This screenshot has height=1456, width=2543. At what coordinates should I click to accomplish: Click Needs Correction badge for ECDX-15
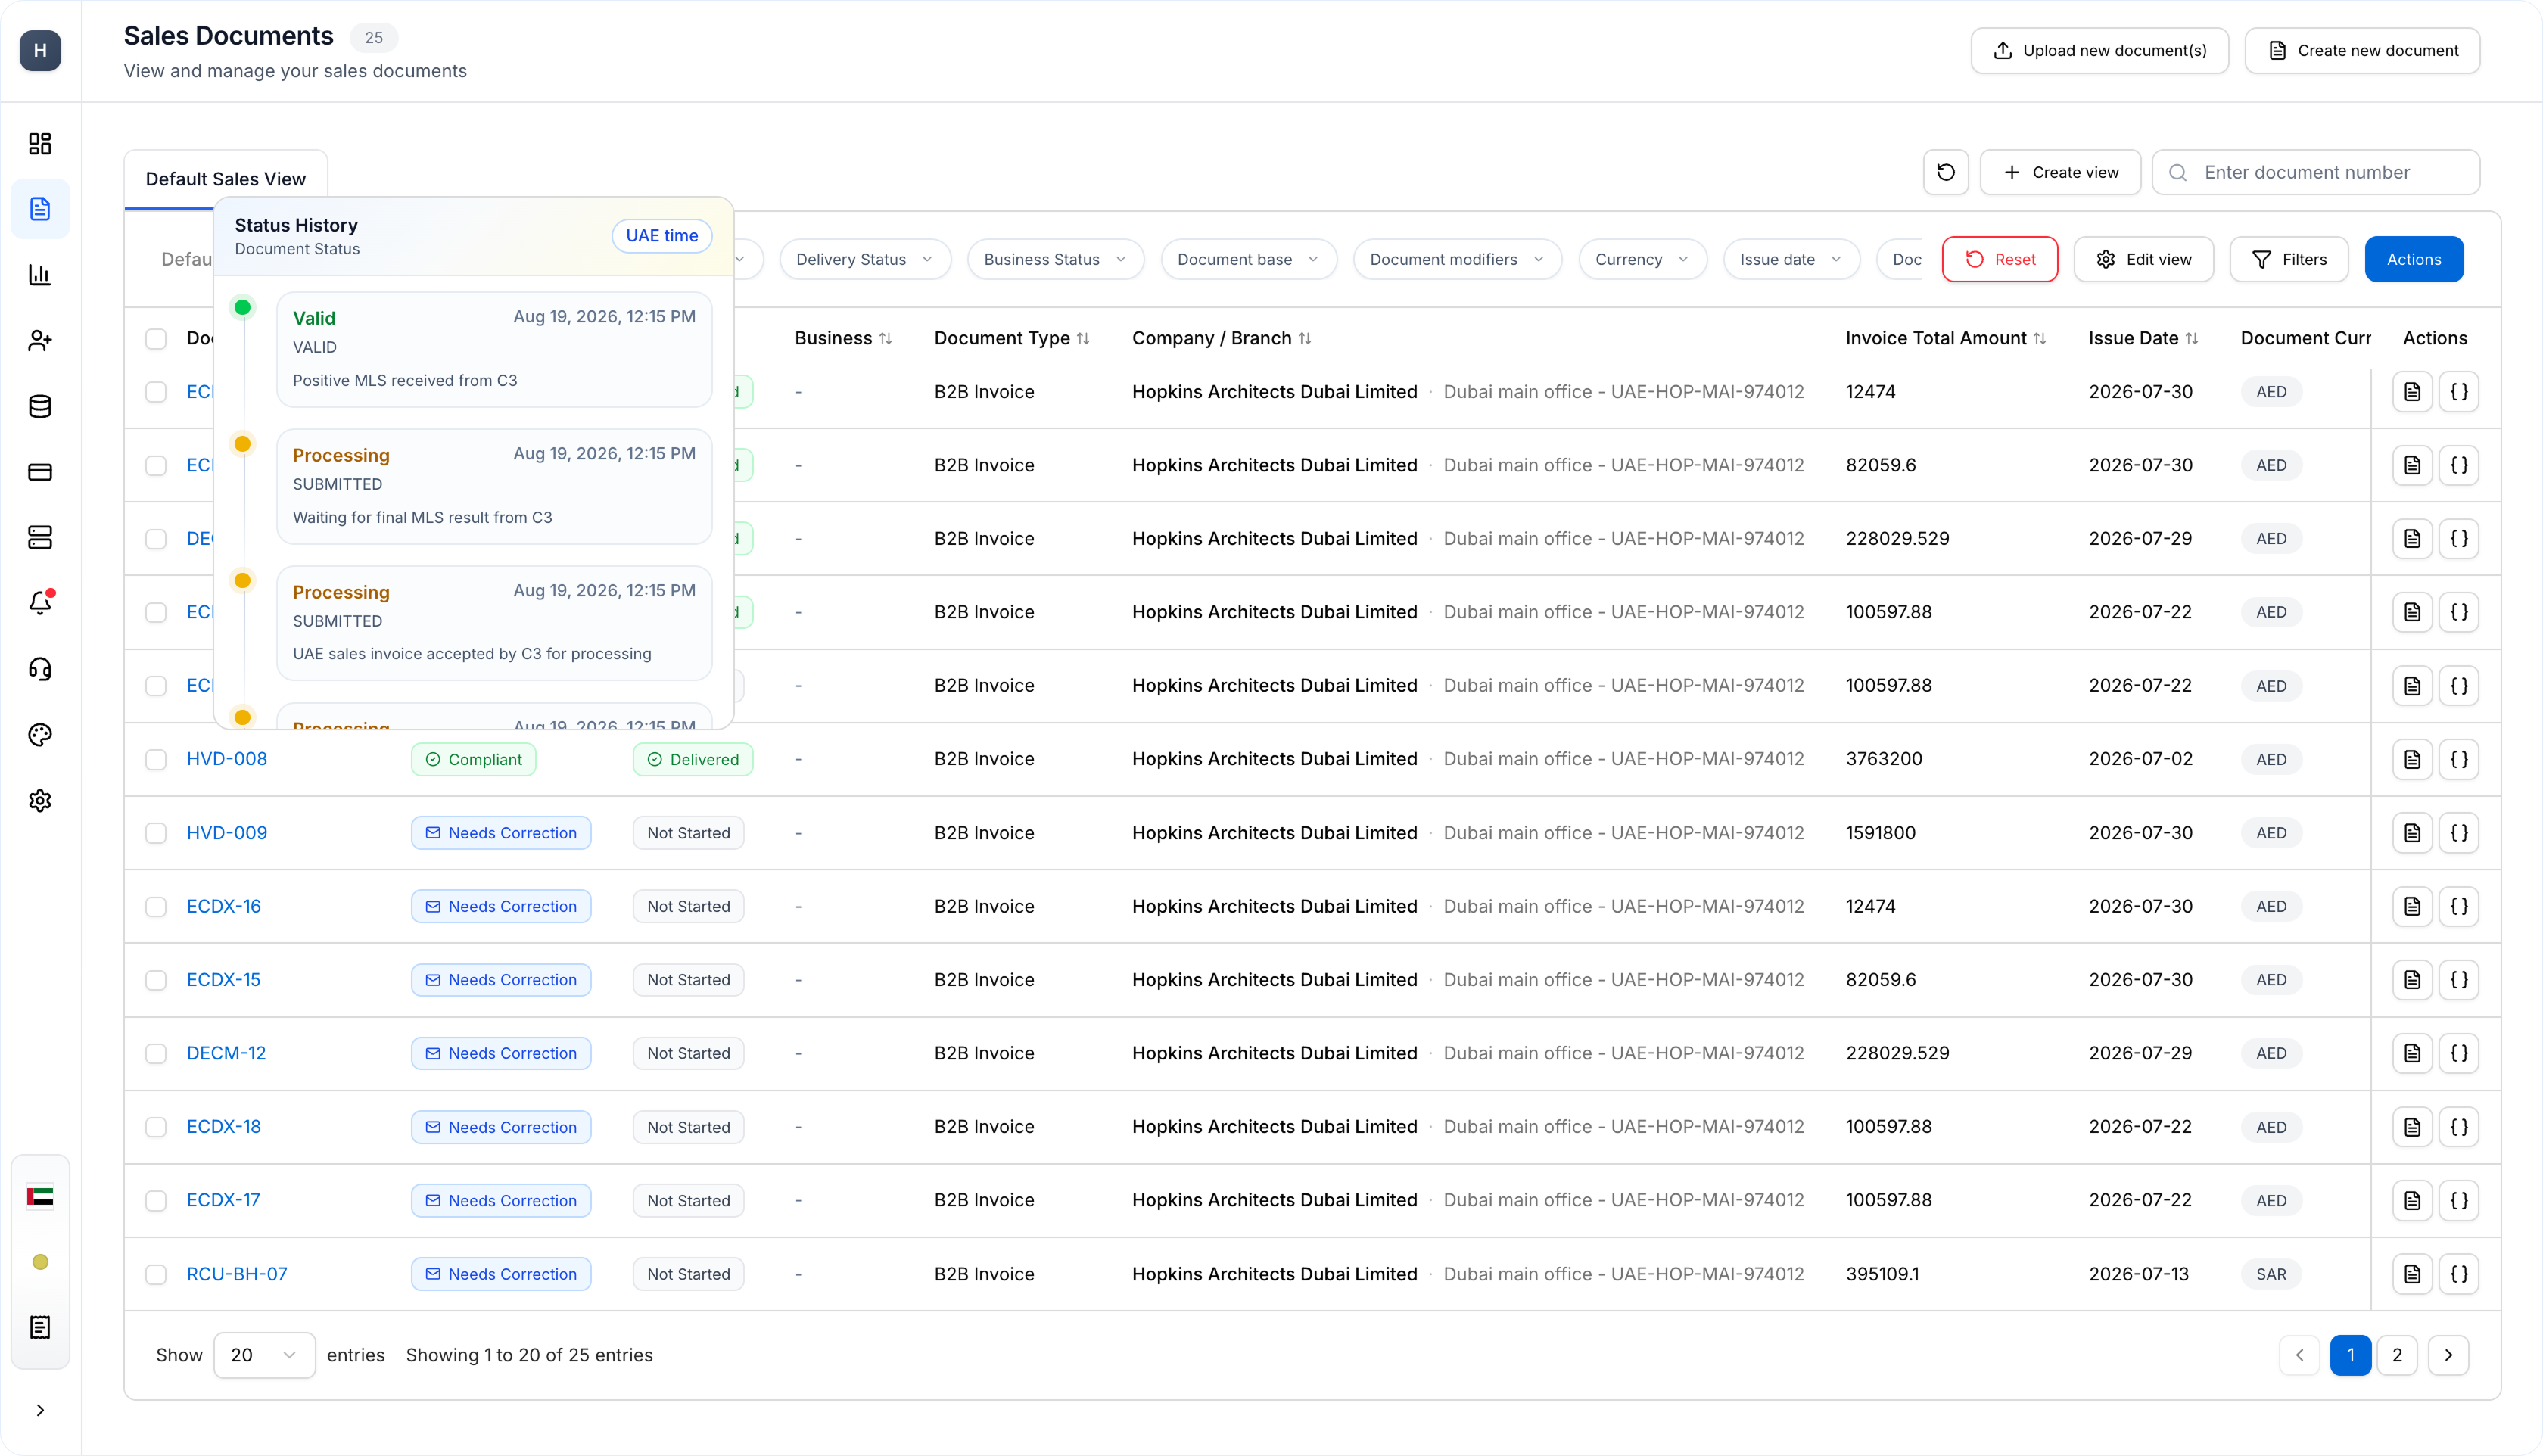[x=501, y=980]
